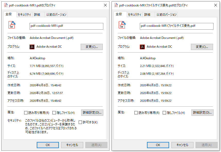Click the filename field showing pdf-cookbook-MR1.pdf
This screenshot has height=152, width=221.
click(x=66, y=26)
